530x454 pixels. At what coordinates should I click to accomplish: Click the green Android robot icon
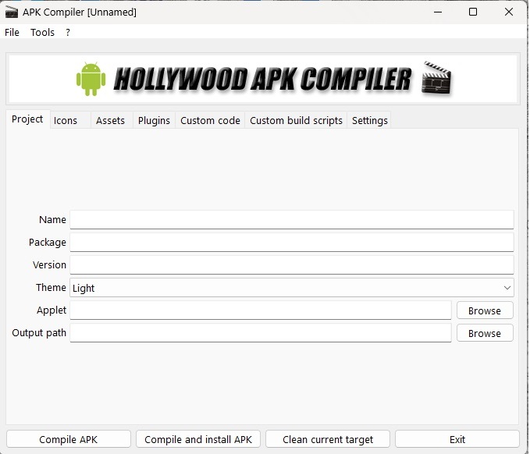(x=91, y=79)
